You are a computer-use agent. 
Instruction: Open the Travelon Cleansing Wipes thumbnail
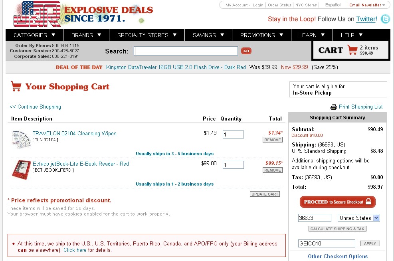coord(21,139)
